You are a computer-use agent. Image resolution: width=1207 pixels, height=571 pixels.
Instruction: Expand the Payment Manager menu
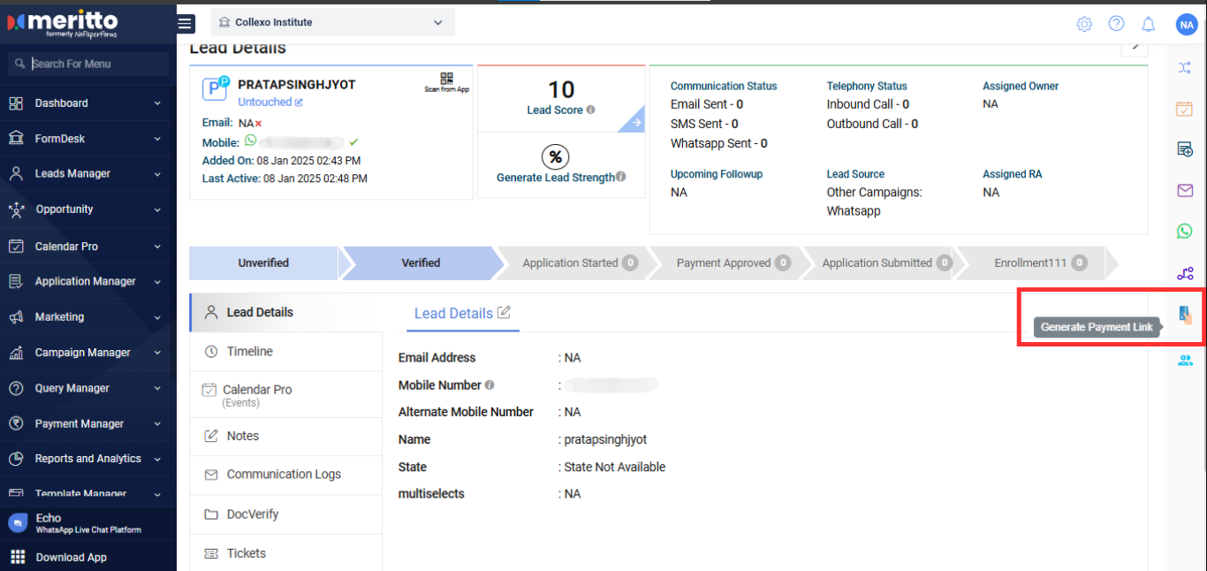85,423
